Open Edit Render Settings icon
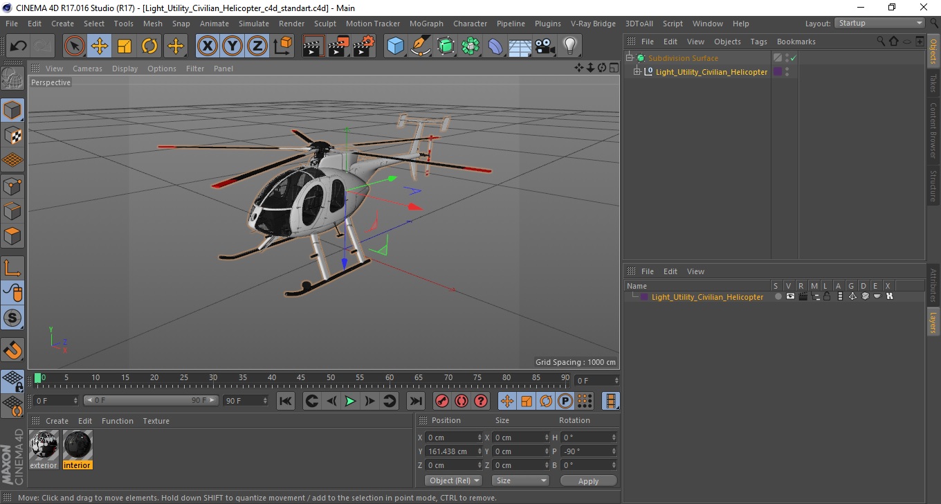Viewport: 941px width, 504px height. click(364, 46)
